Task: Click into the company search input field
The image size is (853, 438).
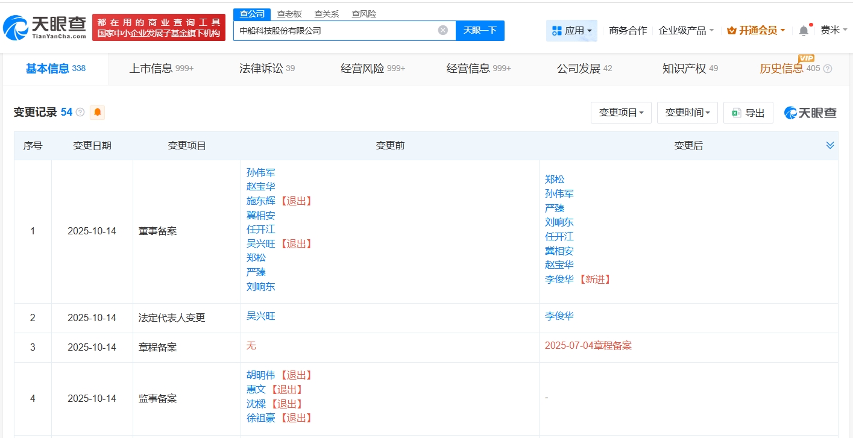Action: (335, 30)
